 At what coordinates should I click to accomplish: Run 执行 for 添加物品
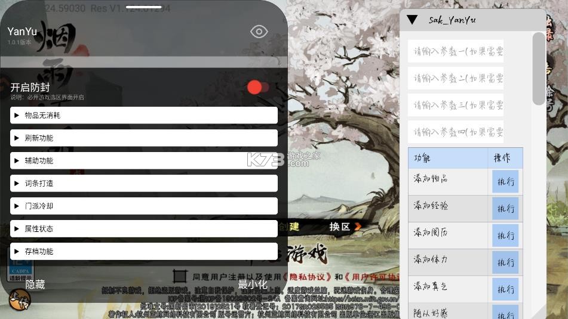505,182
